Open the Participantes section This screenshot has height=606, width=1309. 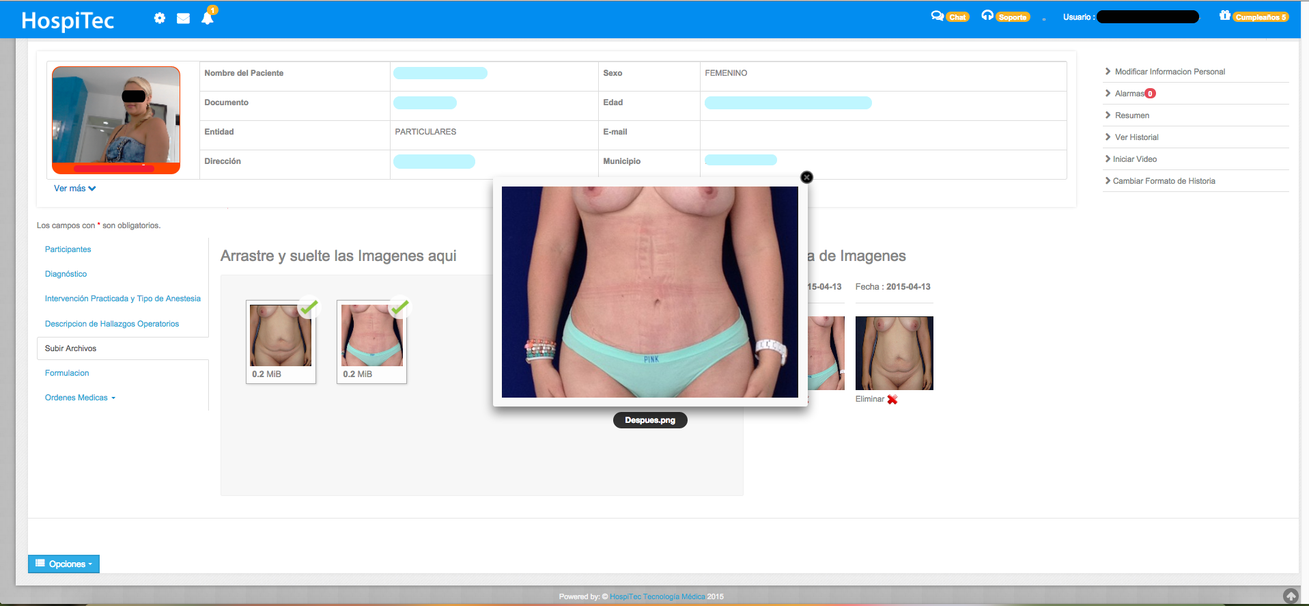tap(68, 249)
